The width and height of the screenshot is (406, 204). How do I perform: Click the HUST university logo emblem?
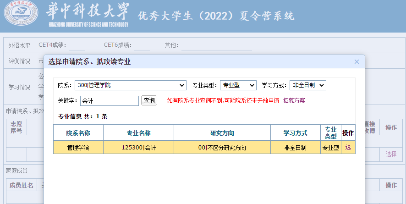(x=21, y=13)
